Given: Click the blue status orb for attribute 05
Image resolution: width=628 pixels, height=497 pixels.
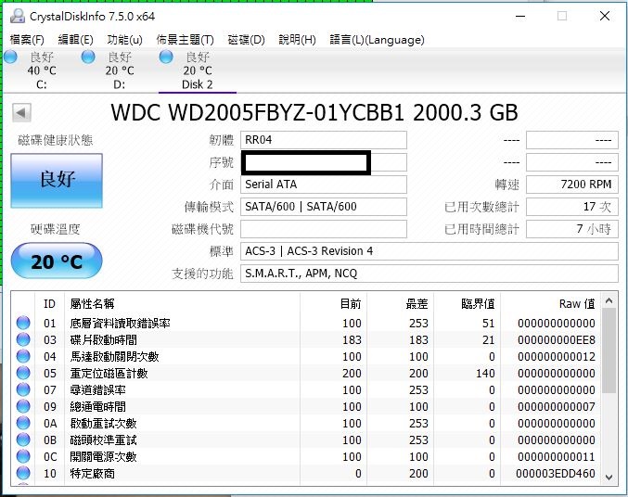Looking at the screenshot, I should [23, 373].
